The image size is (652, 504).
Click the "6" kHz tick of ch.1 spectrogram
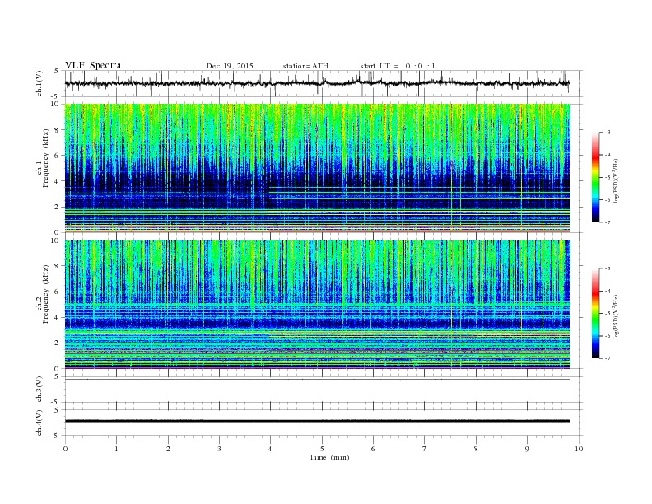(x=58, y=156)
